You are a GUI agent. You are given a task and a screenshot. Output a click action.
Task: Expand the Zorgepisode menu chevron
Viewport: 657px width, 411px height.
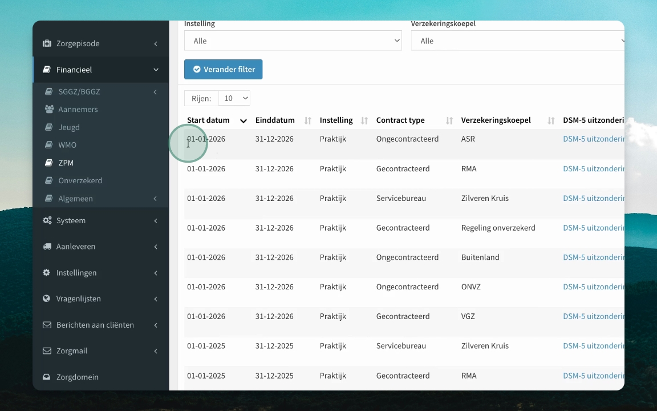(156, 43)
